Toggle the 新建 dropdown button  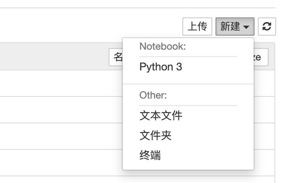point(235,26)
